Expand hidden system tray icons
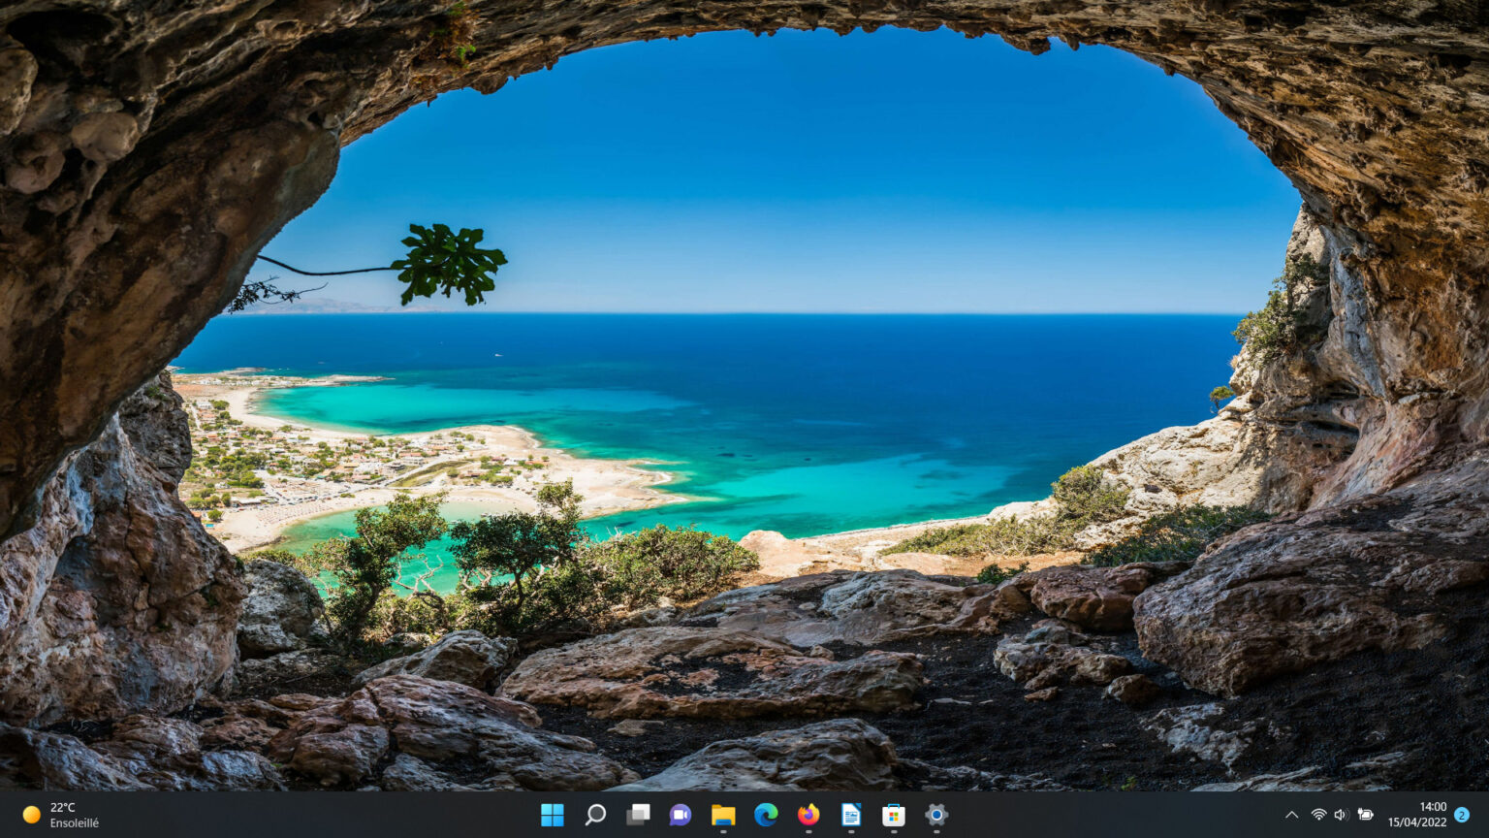This screenshot has width=1489, height=838. pyautogui.click(x=1293, y=816)
